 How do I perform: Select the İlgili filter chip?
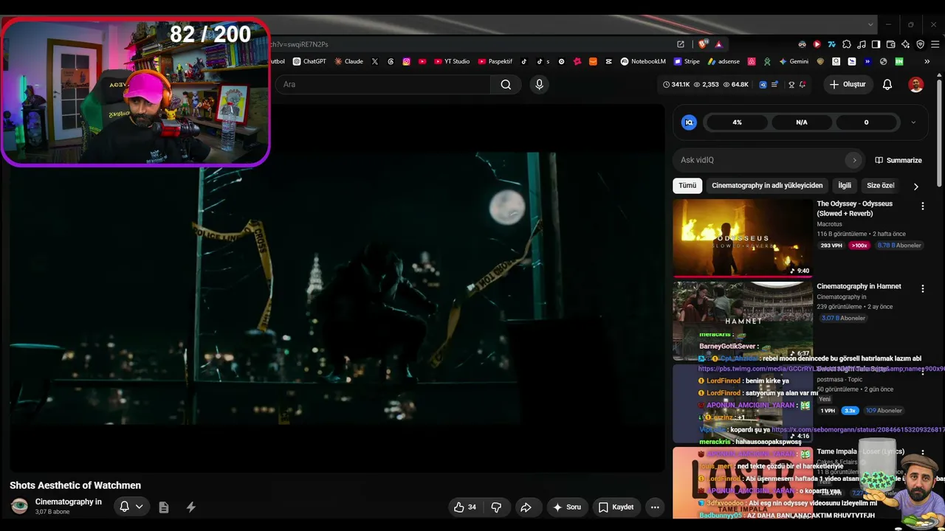pos(845,186)
